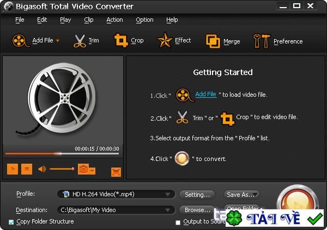Click the Save As... button
The image size is (327, 230).
click(241, 195)
